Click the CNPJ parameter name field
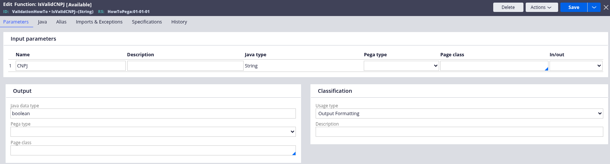Image resolution: width=610 pixels, height=164 pixels. 71,66
